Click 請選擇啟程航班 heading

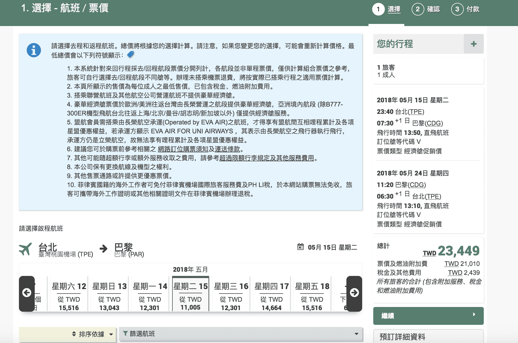[x=41, y=229]
